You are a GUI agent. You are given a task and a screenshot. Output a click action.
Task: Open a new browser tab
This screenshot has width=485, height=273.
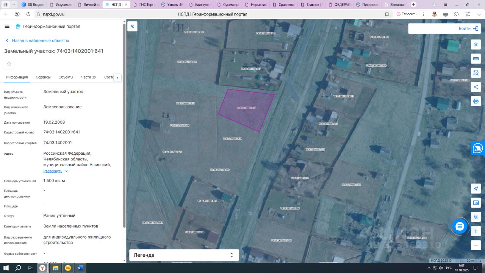click(x=413, y=5)
